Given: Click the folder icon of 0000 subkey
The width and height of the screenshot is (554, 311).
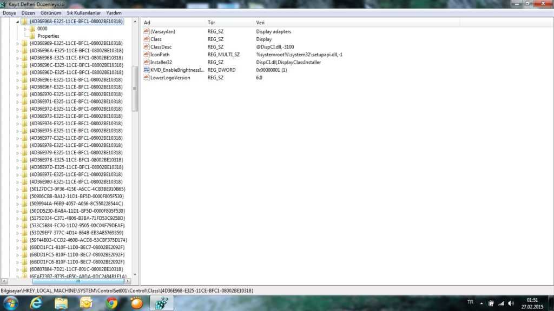Looking at the screenshot, I should (x=32, y=29).
